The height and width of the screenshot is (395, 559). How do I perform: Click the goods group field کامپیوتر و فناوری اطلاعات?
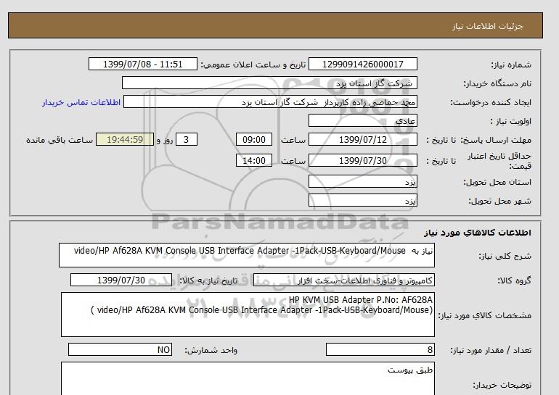[344, 280]
